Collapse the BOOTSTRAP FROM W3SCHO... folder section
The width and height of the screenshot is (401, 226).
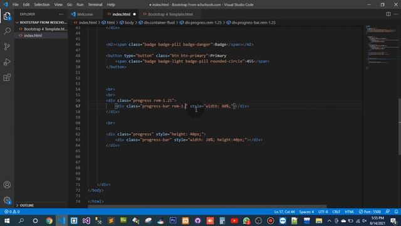(x=41, y=23)
